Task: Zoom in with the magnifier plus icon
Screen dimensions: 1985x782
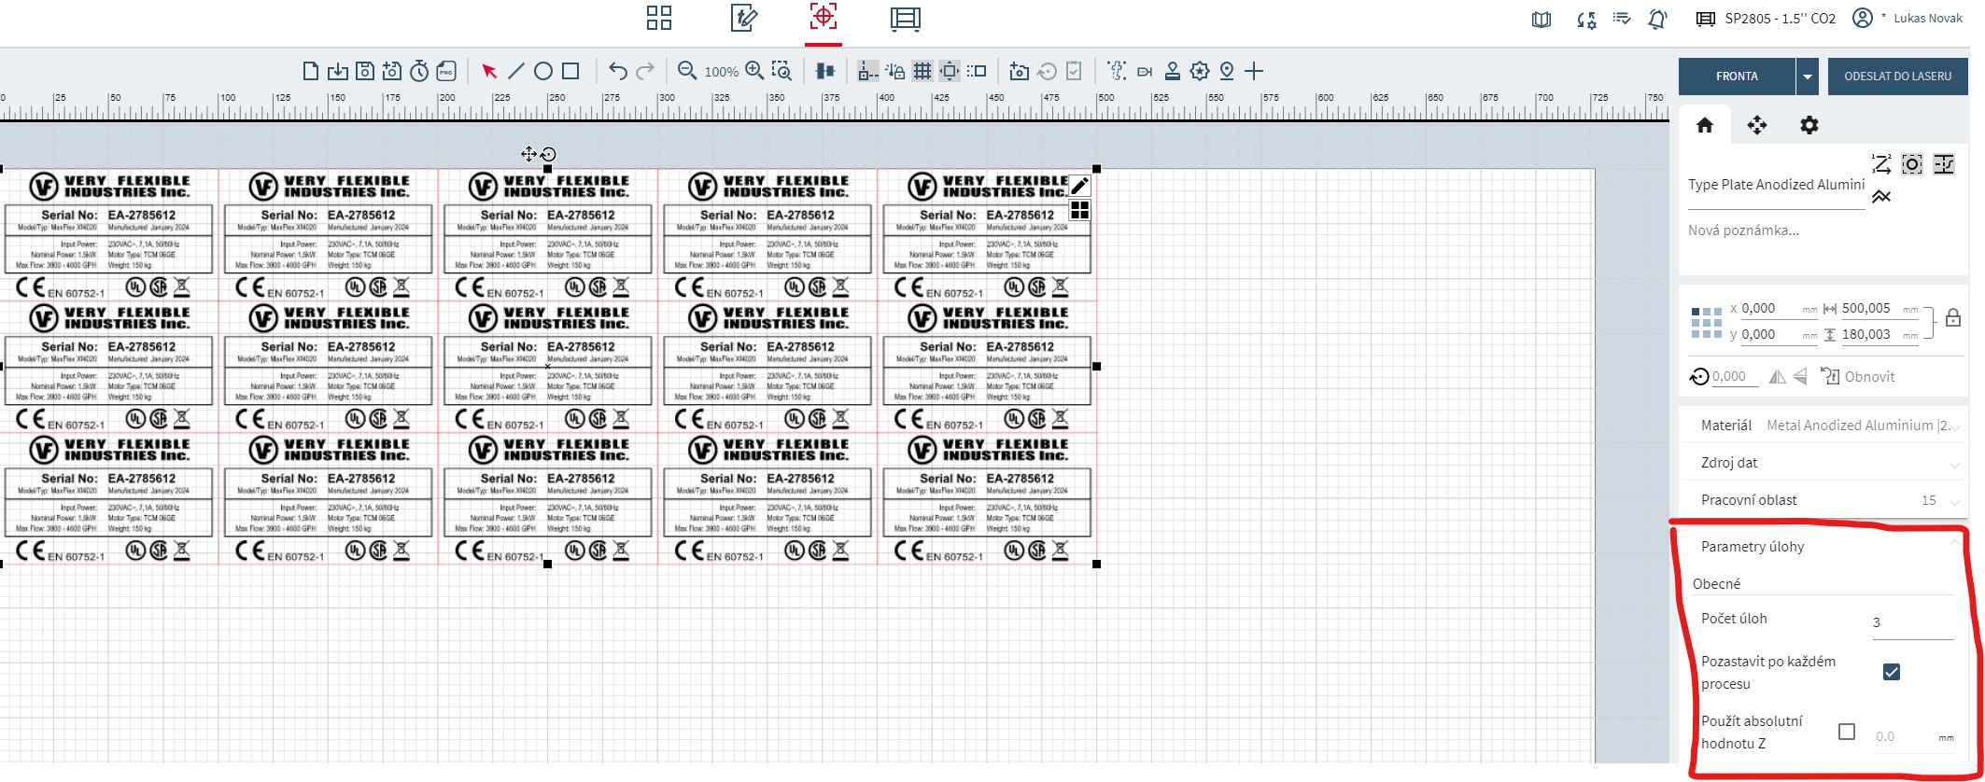Action: pos(754,71)
